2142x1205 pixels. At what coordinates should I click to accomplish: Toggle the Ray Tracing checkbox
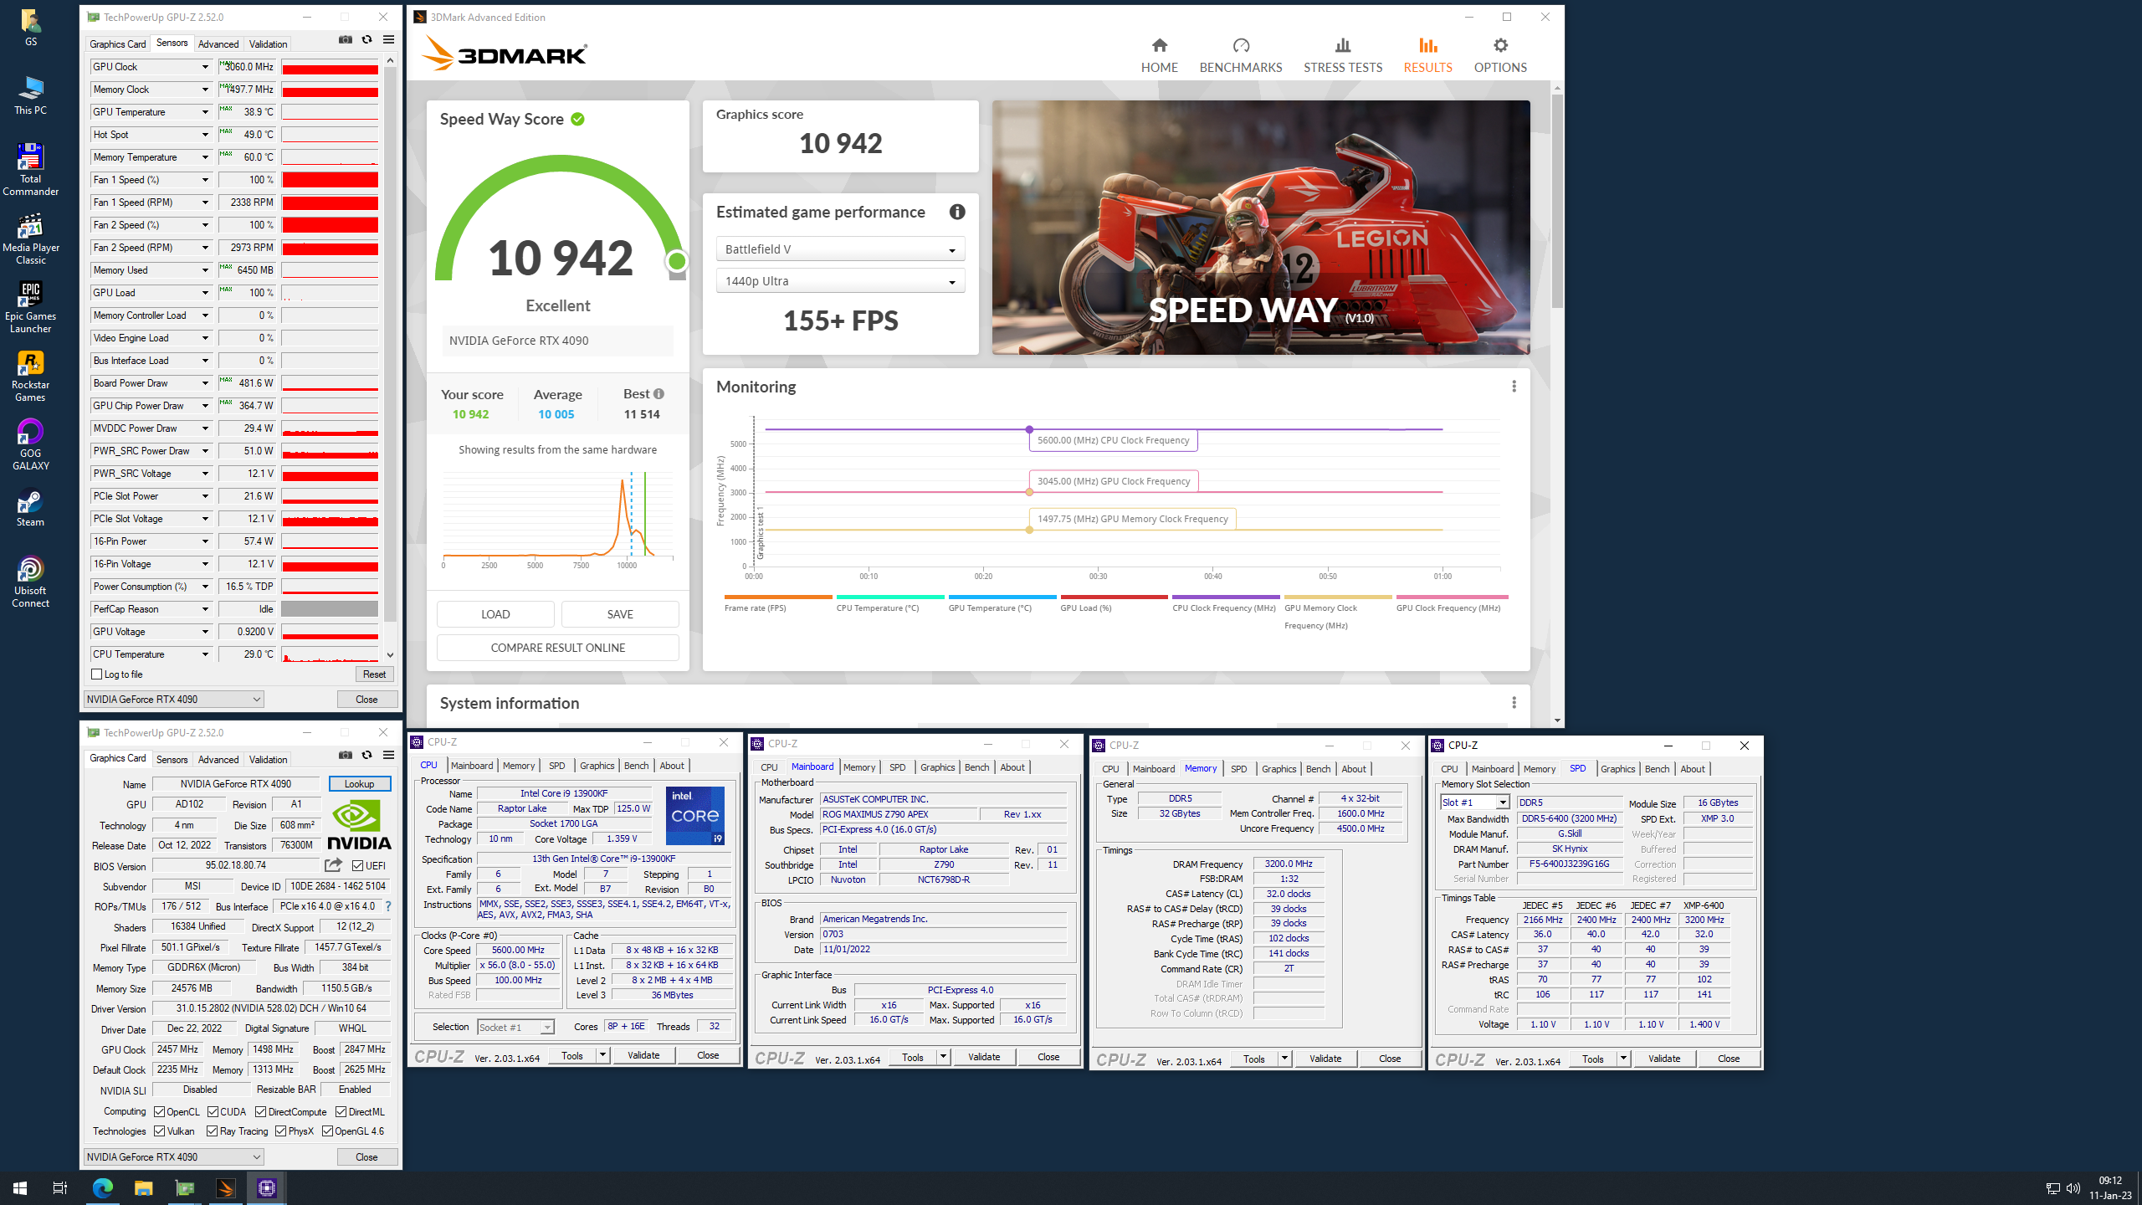point(213,1131)
